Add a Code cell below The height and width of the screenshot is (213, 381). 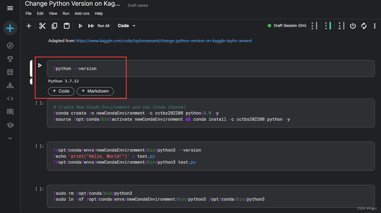[x=61, y=91]
